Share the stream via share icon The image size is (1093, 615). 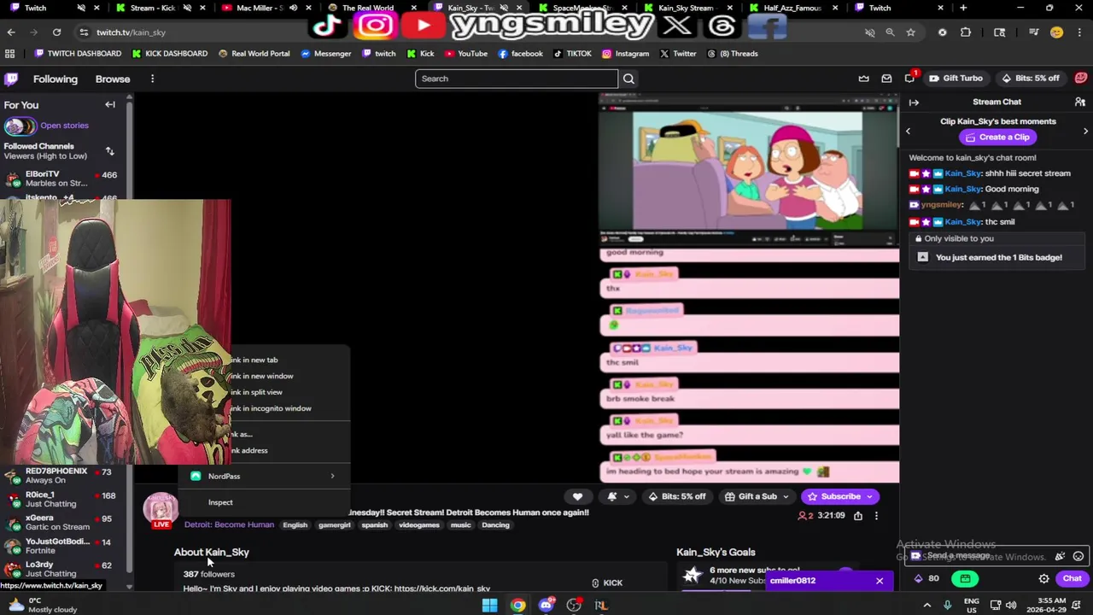(x=858, y=516)
